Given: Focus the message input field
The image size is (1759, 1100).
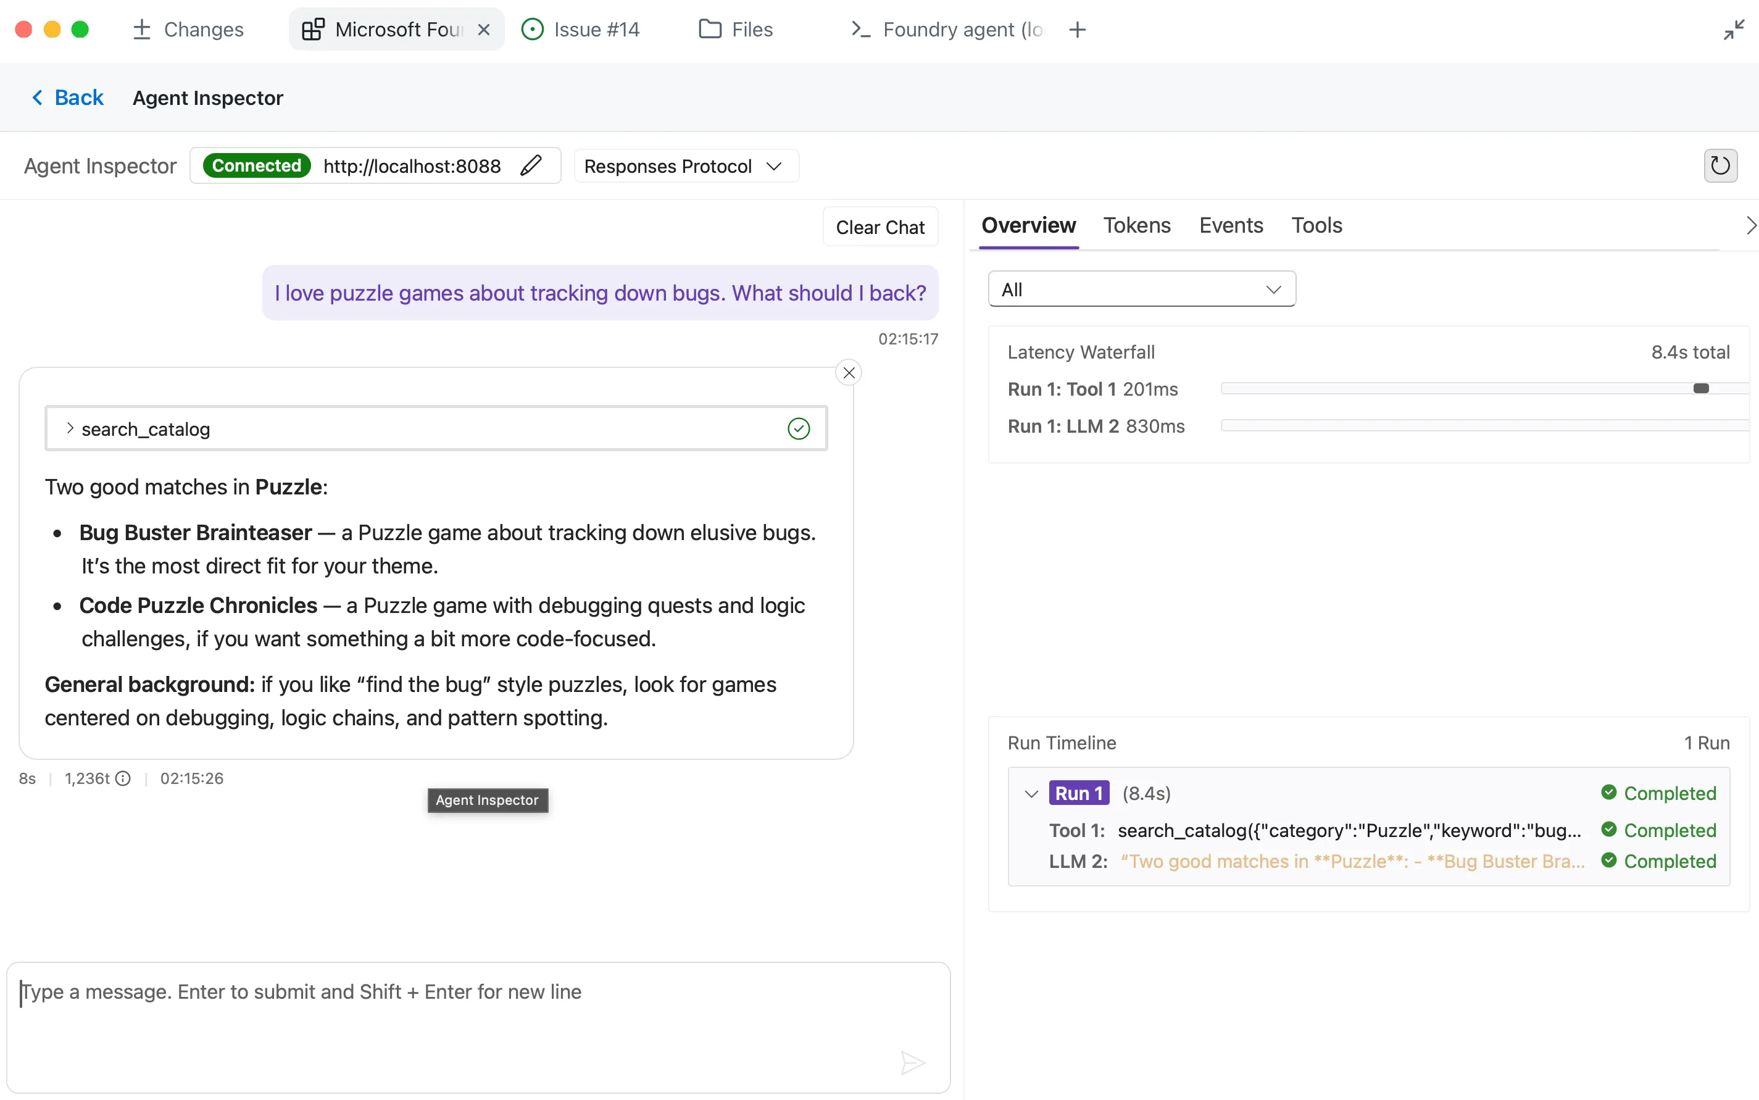Looking at the screenshot, I should 478,1027.
